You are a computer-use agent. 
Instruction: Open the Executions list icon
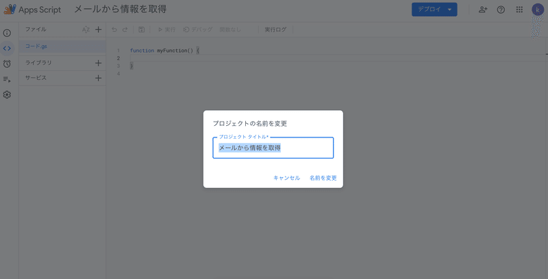7,79
